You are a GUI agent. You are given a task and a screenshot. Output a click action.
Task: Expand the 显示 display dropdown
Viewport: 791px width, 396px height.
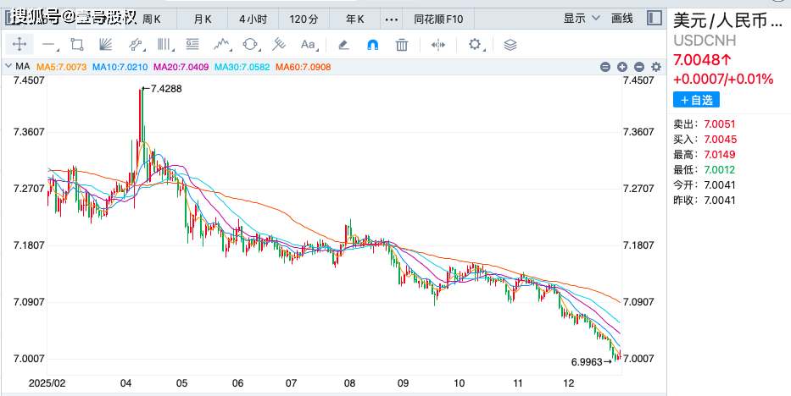tap(581, 18)
